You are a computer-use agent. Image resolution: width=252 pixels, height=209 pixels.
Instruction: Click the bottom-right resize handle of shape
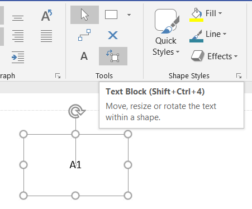click(x=128, y=196)
